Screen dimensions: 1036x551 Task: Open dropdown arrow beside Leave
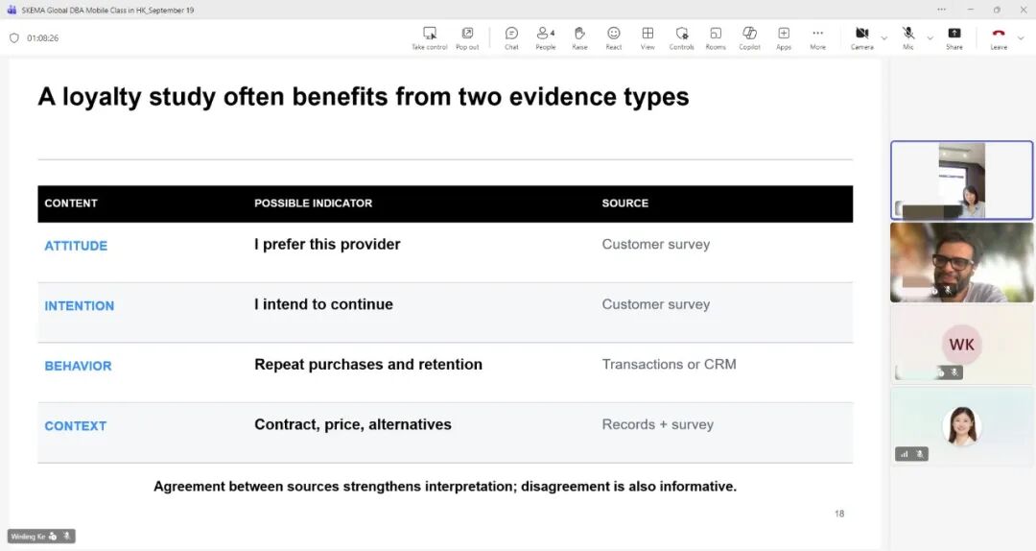[1021, 38]
